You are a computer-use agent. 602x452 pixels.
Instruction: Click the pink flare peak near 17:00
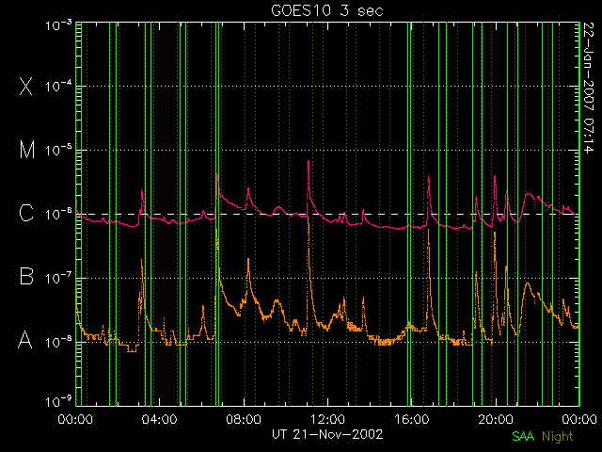pyautogui.click(x=429, y=178)
